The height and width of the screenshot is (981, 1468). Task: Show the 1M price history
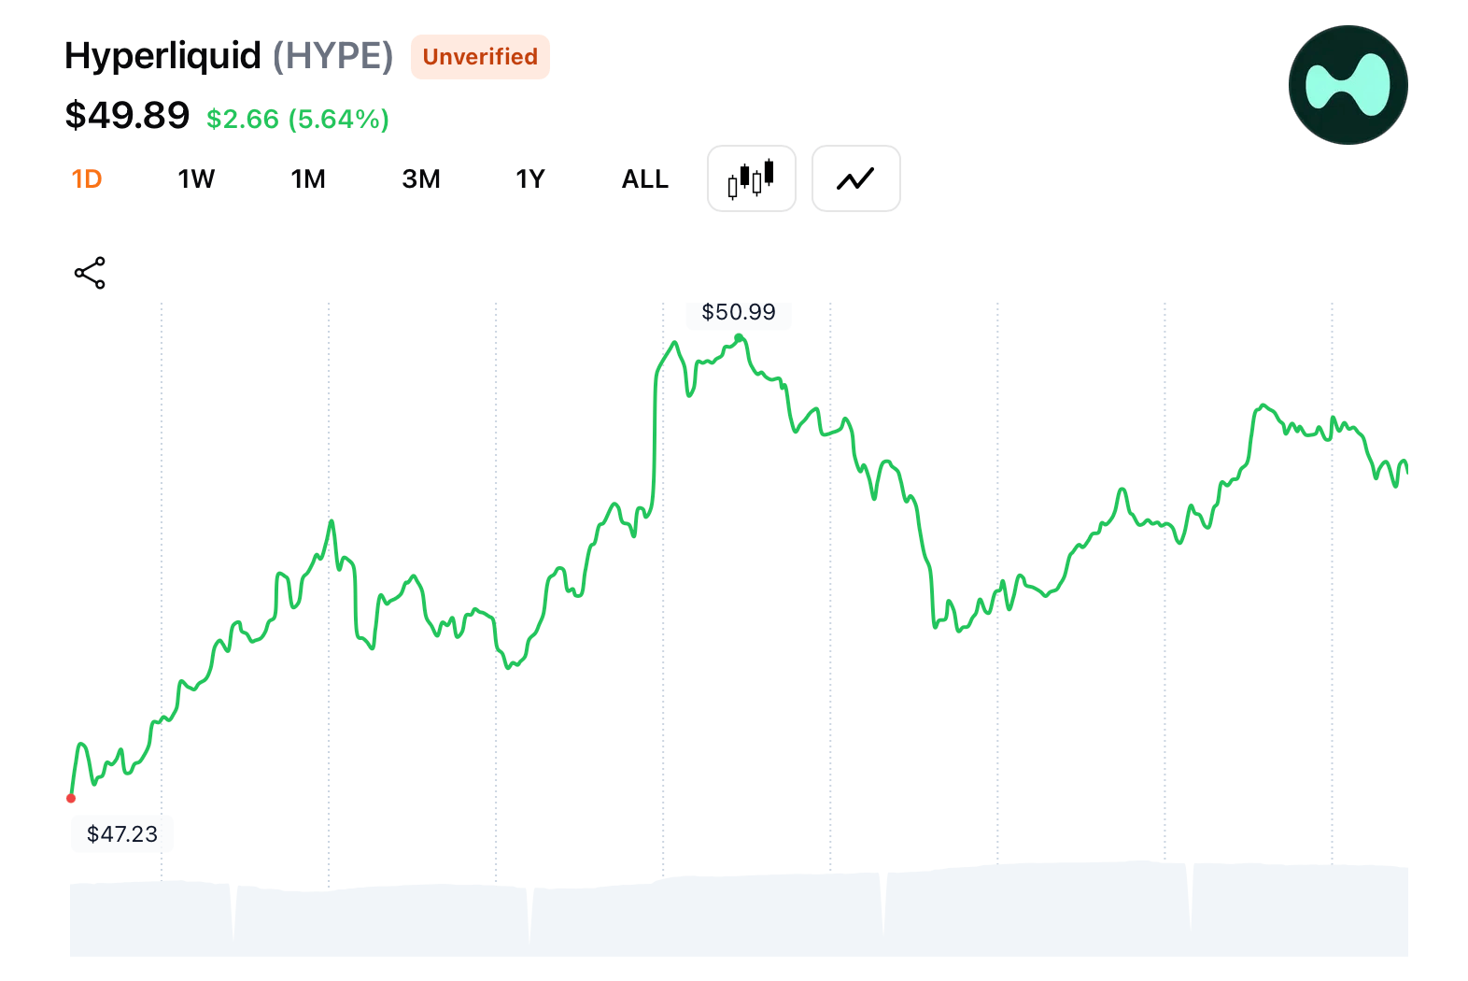click(308, 178)
